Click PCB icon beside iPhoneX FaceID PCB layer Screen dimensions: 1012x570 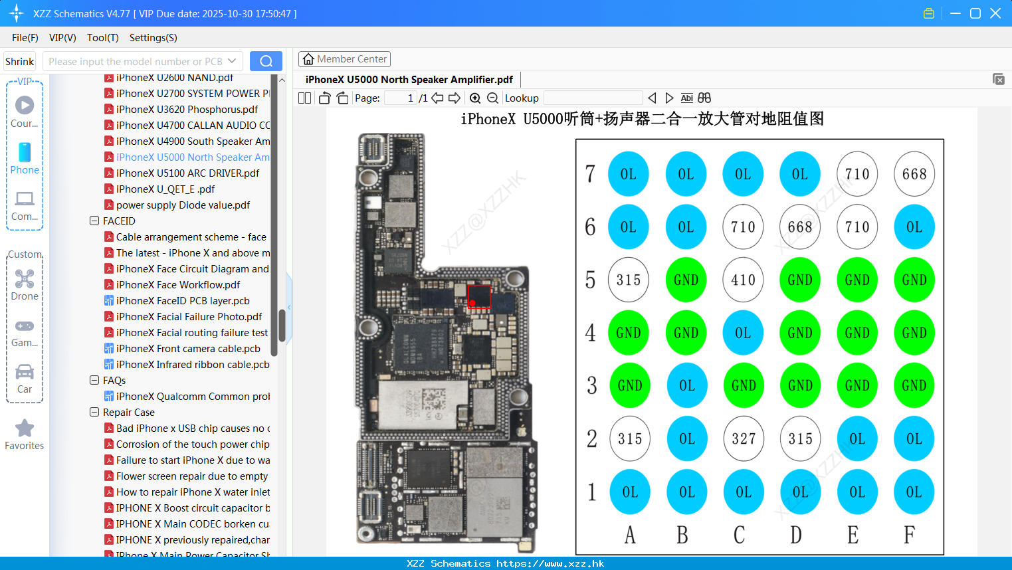coord(109,301)
